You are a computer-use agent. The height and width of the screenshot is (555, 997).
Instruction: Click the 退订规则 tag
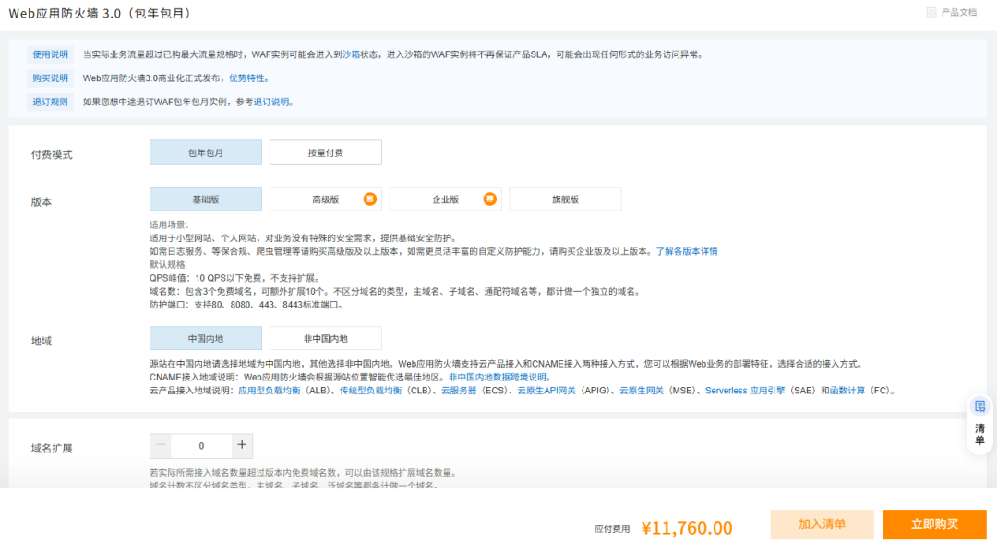50,102
